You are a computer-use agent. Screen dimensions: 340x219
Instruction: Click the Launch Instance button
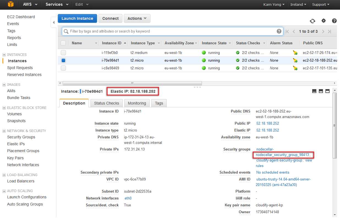point(77,18)
